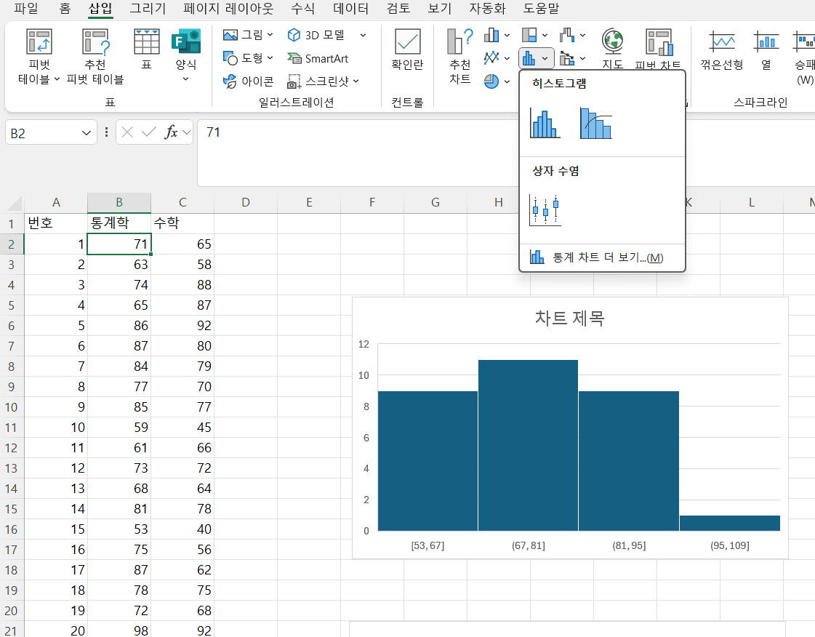Open the 페이지 레이아웃 tab
The image size is (815, 637).
click(228, 9)
